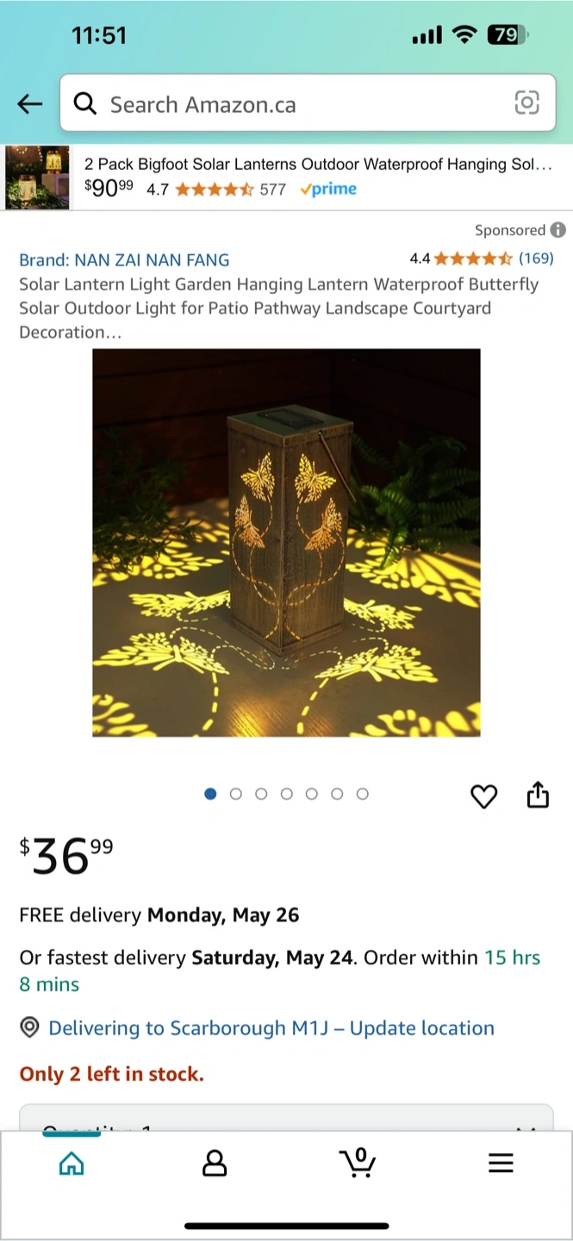Select the fourth image carousel dot
The width and height of the screenshot is (573, 1241).
click(x=287, y=794)
